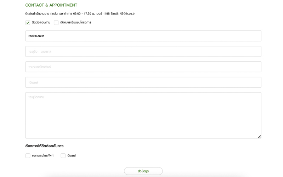Screen dimensions: 283x177
Task: Click the textarea resize handle corner
Action: coord(259,137)
